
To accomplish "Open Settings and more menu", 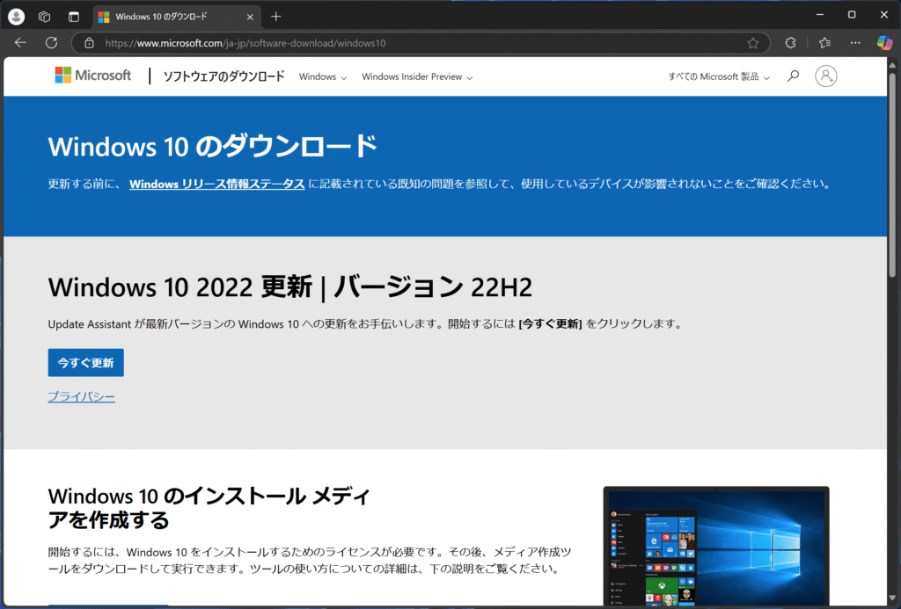I will point(855,42).
